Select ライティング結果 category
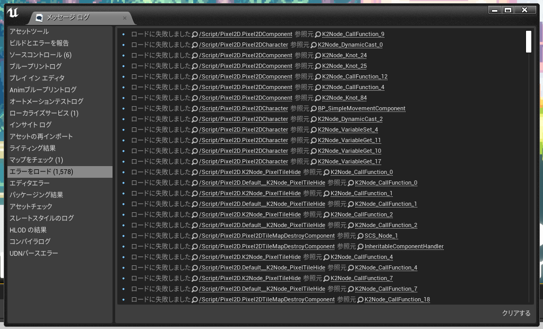 pos(60,148)
